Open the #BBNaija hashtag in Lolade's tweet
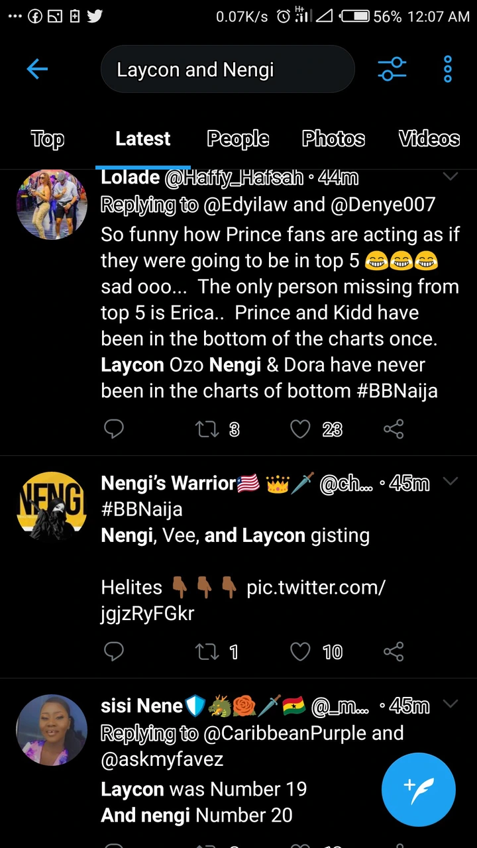 coord(397,391)
